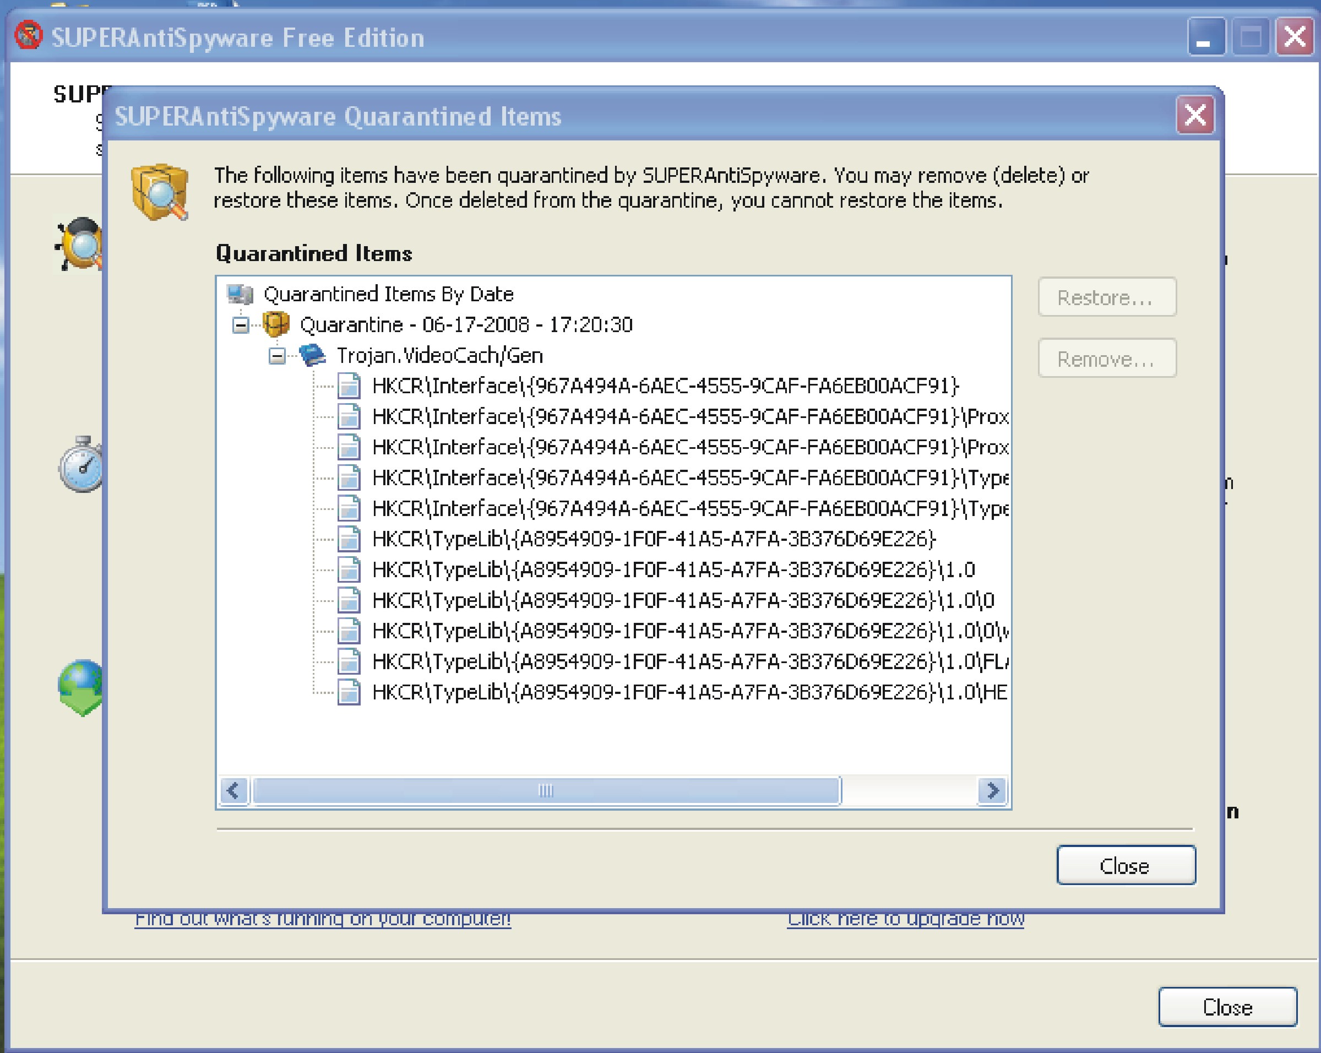Click the SUPERAntiSpyware logo in main title bar
Image resolution: width=1321 pixels, height=1053 pixels.
pyautogui.click(x=28, y=36)
